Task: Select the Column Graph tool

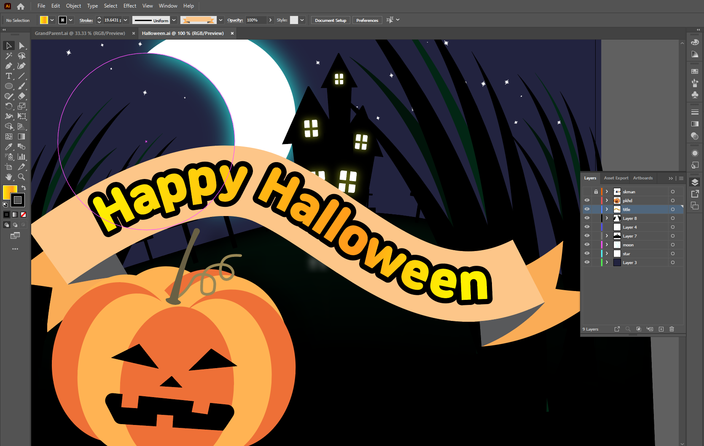Action: click(x=21, y=157)
